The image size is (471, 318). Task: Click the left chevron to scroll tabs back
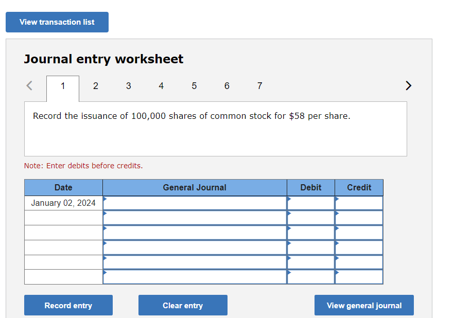point(29,85)
